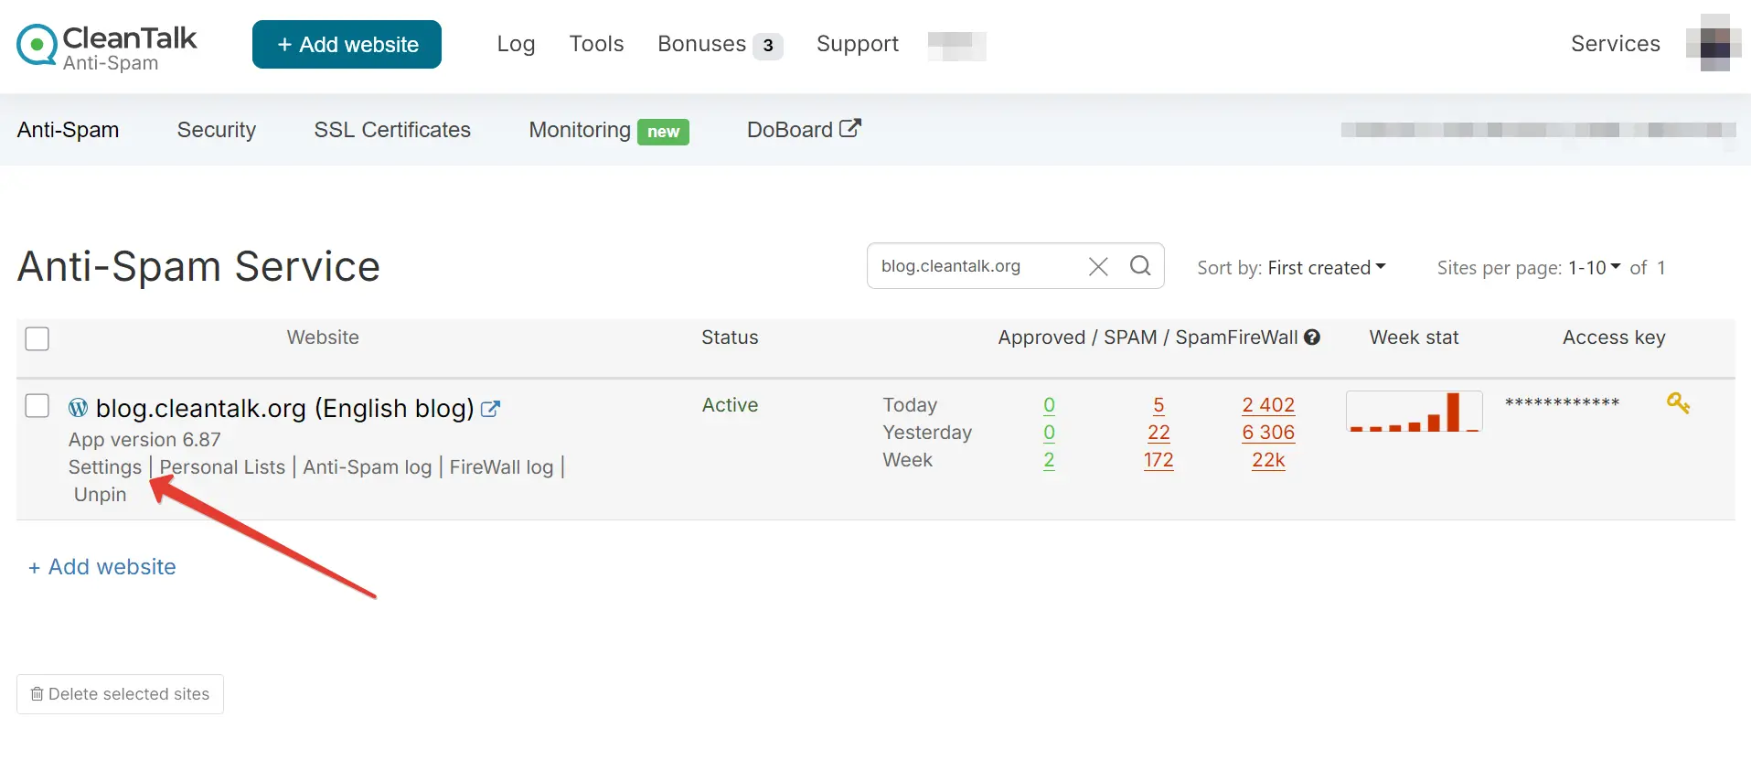Click the CleanTalk Anti-Spam logo
Viewport: 1751px width, 771px height.
(107, 46)
